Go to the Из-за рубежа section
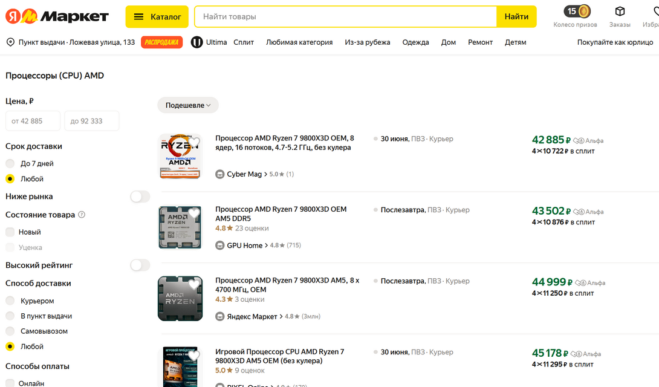659x387 pixels. (367, 42)
